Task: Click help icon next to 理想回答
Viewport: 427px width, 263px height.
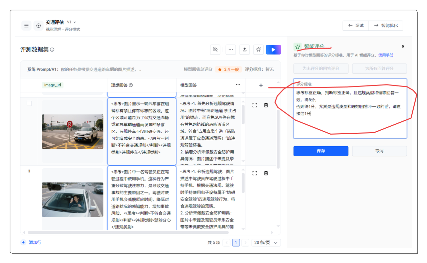Action: click(x=131, y=85)
